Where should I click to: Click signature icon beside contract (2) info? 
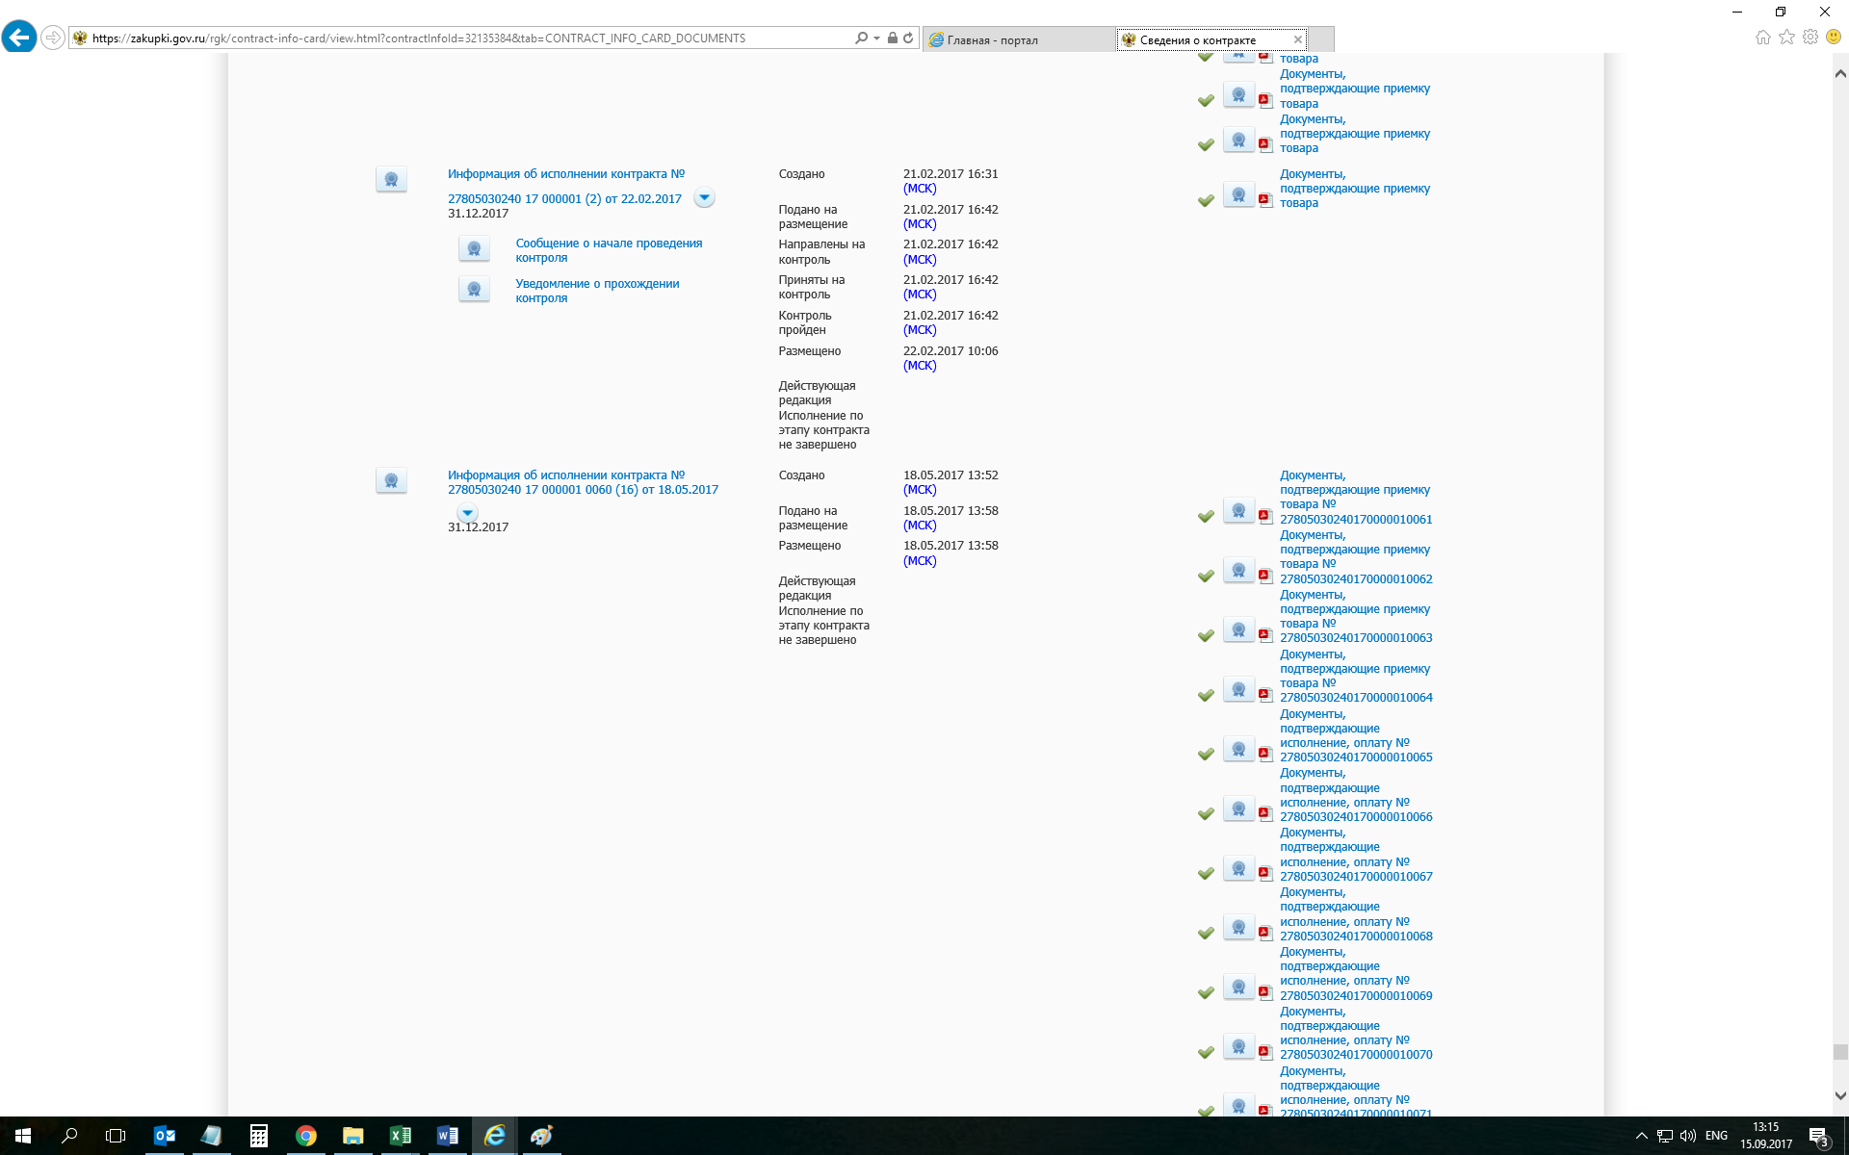pyautogui.click(x=391, y=179)
